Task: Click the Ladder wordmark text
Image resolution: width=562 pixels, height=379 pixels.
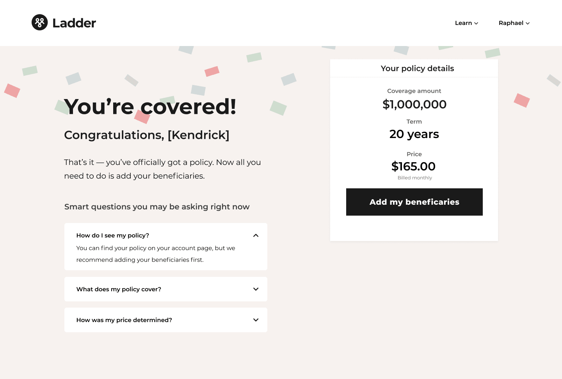Action: click(74, 23)
